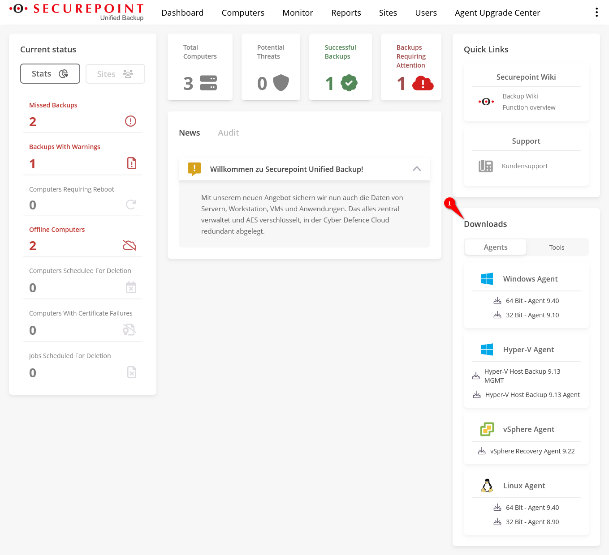This screenshot has height=555, width=609.
Task: Download Windows 64 Bit Agent 9.40
Action: 532,301
